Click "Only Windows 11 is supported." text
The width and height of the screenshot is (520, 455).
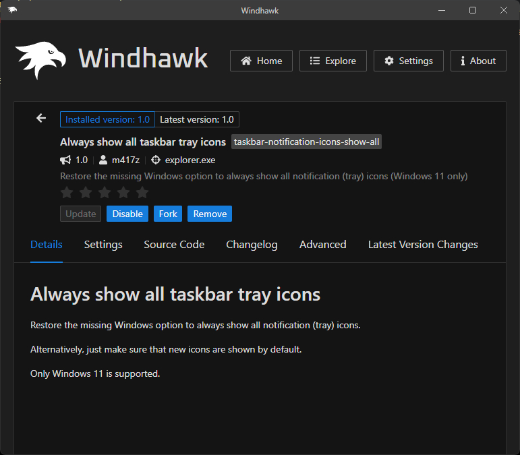pyautogui.click(x=95, y=374)
